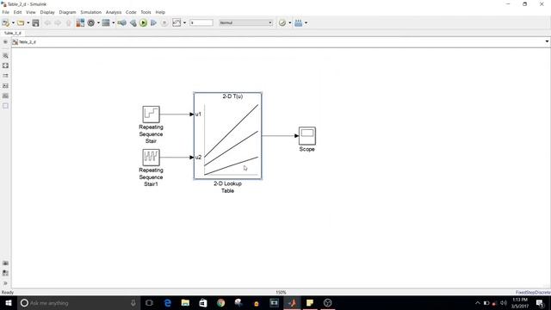Select the Repeating Sequence Stair1 block
This screenshot has height=310, width=551.
pyautogui.click(x=152, y=157)
